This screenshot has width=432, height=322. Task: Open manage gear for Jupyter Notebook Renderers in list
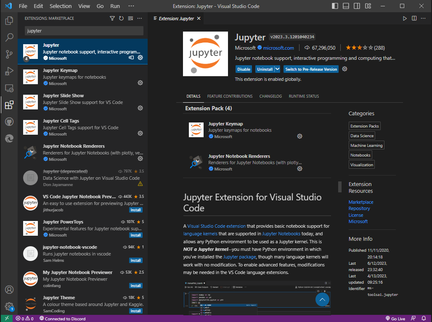click(x=140, y=159)
